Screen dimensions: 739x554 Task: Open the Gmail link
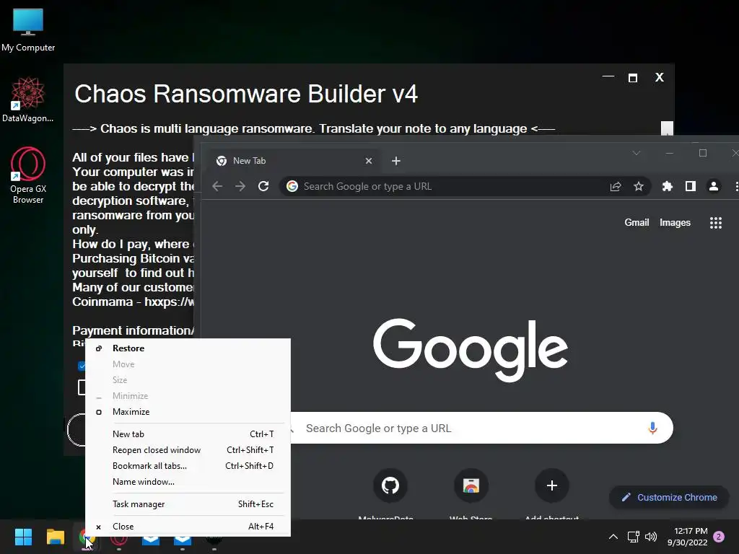(637, 222)
